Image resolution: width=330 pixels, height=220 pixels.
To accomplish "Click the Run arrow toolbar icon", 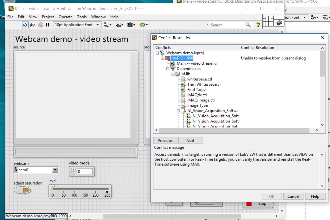I will pyautogui.click(x=25, y=25).
